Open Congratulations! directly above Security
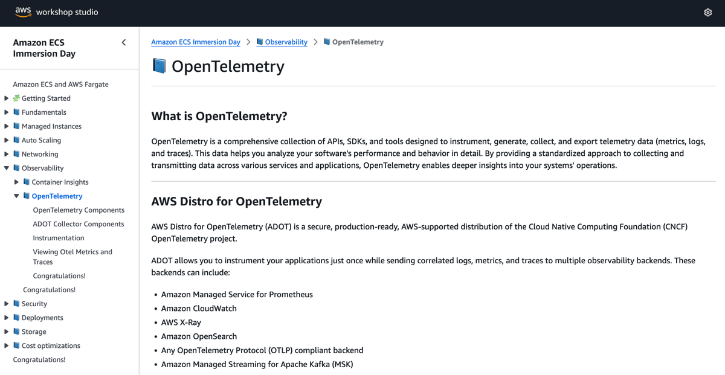The image size is (725, 375). pyautogui.click(x=49, y=290)
